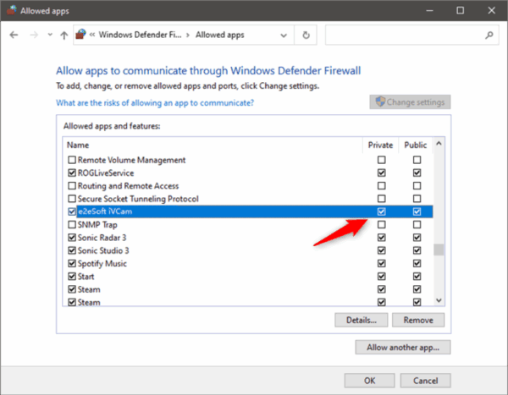The image size is (508, 395).
Task: Click the Allow another app button
Action: [x=403, y=347]
